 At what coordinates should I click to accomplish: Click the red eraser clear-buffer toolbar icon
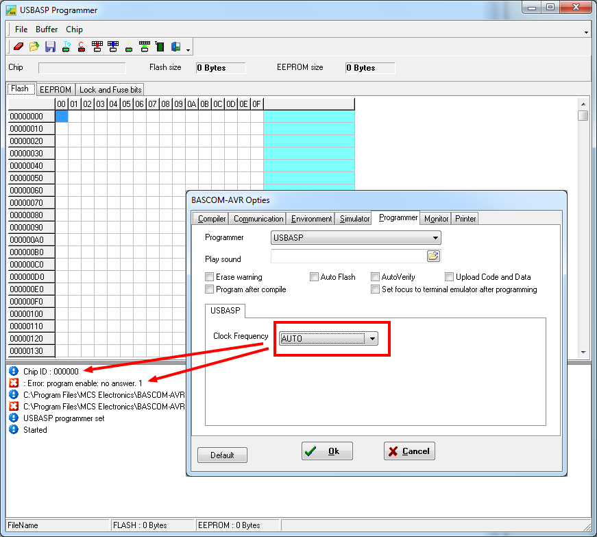[19, 47]
